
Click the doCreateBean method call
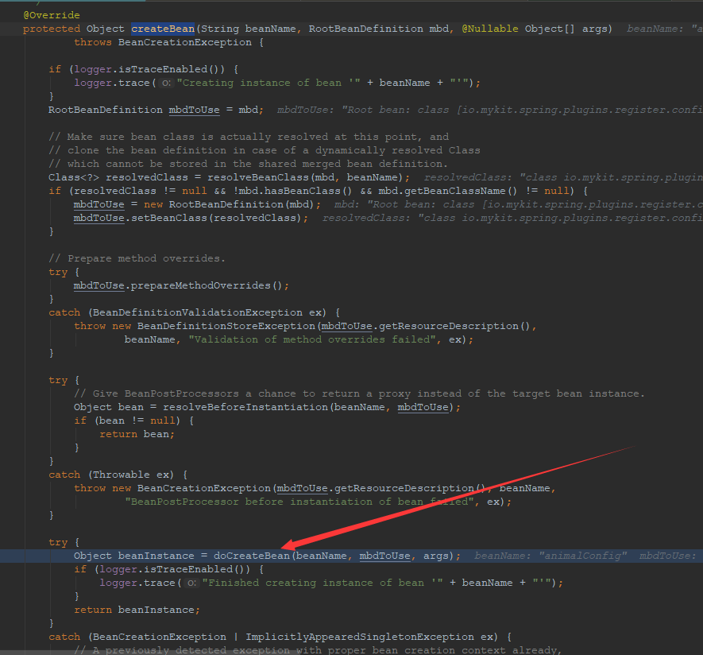click(252, 556)
